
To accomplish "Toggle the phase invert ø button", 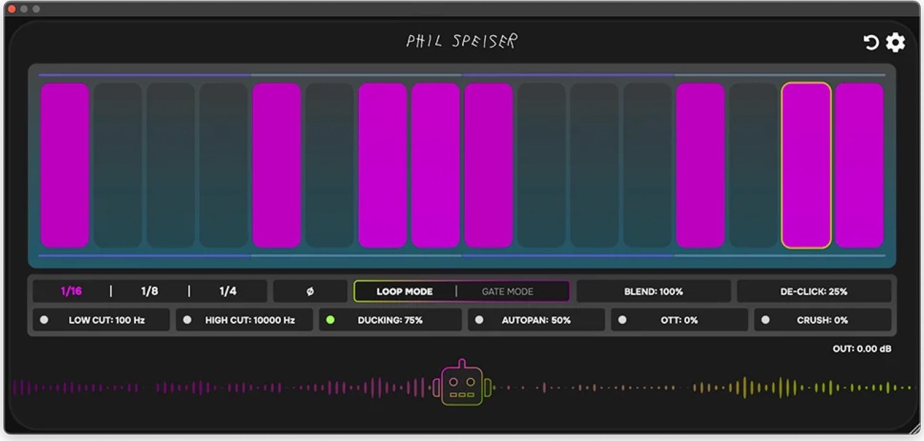I will 310,292.
